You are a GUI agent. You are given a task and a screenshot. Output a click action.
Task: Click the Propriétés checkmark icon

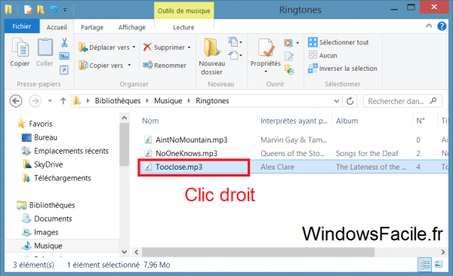[266, 48]
